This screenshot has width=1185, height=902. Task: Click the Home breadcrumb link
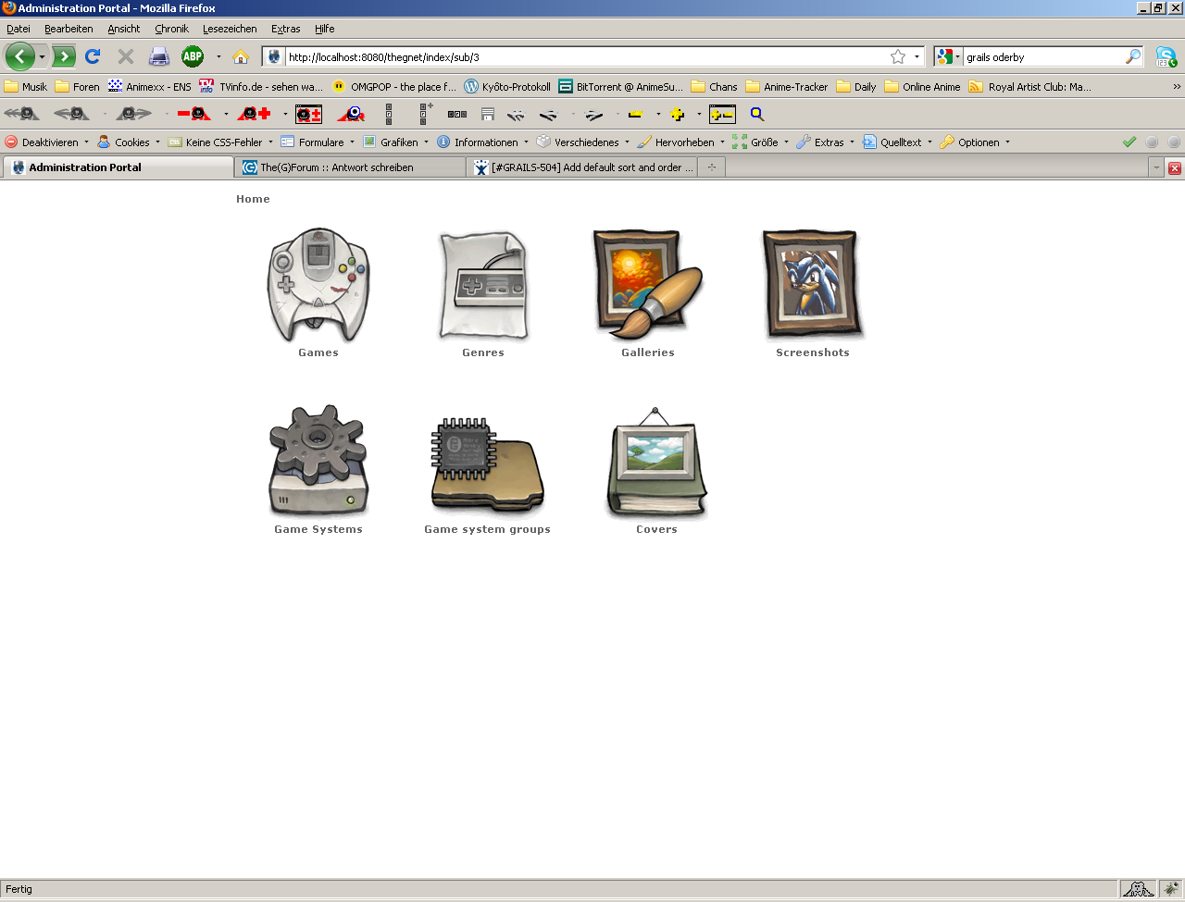click(x=253, y=199)
